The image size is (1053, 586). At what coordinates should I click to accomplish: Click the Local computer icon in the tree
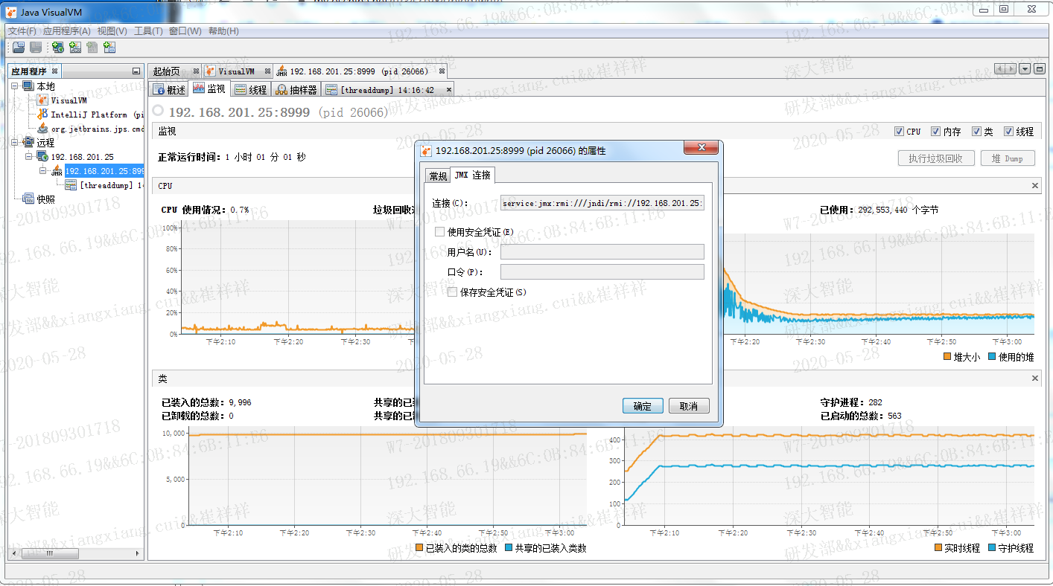pyautogui.click(x=28, y=86)
